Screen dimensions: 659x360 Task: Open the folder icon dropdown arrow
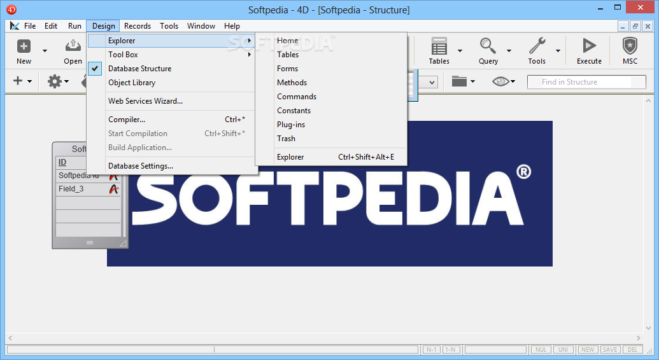[472, 81]
